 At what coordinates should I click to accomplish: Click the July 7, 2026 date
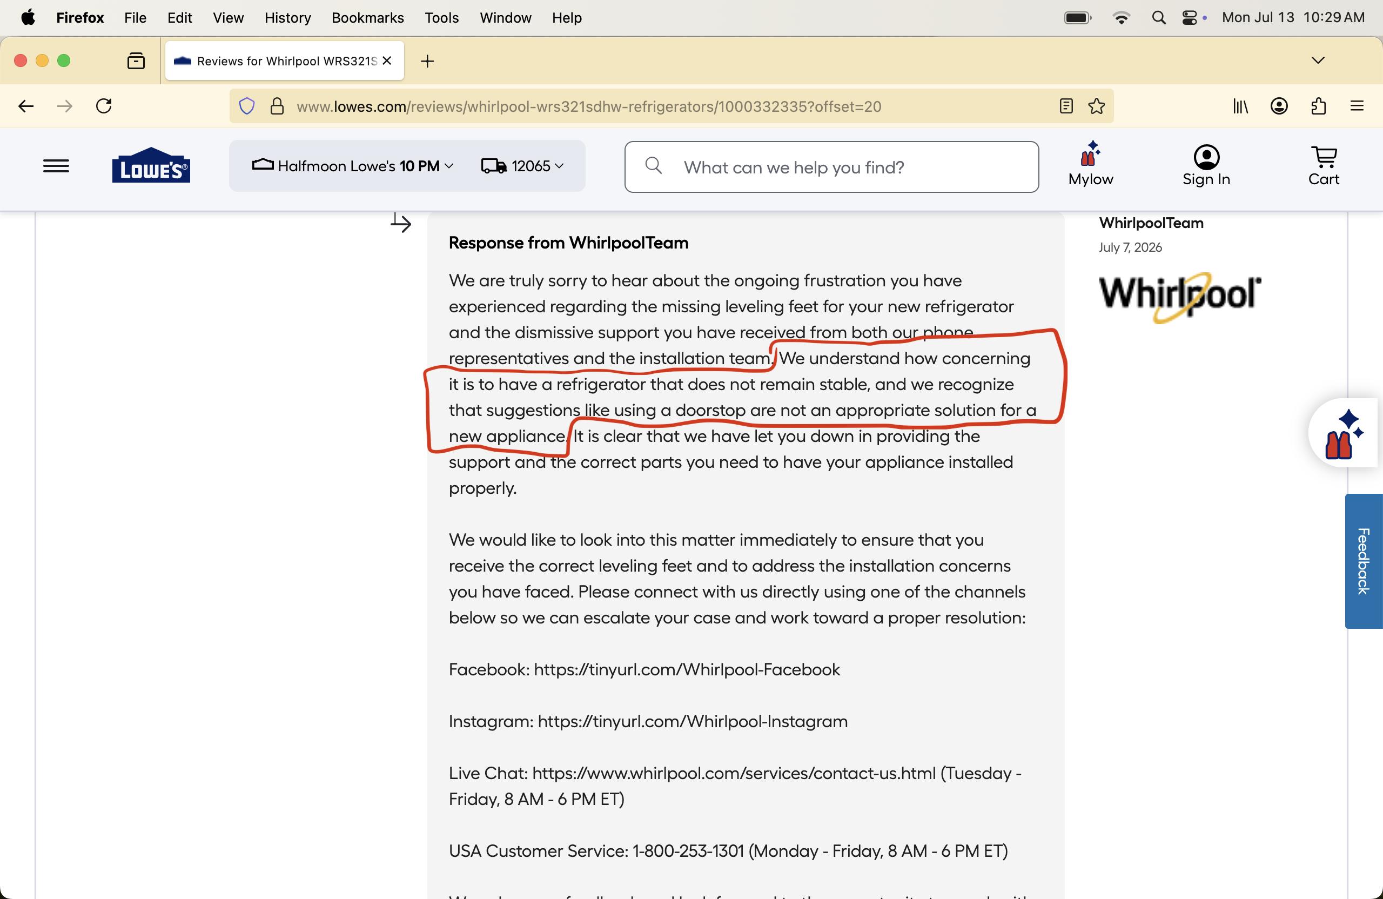pyautogui.click(x=1130, y=247)
